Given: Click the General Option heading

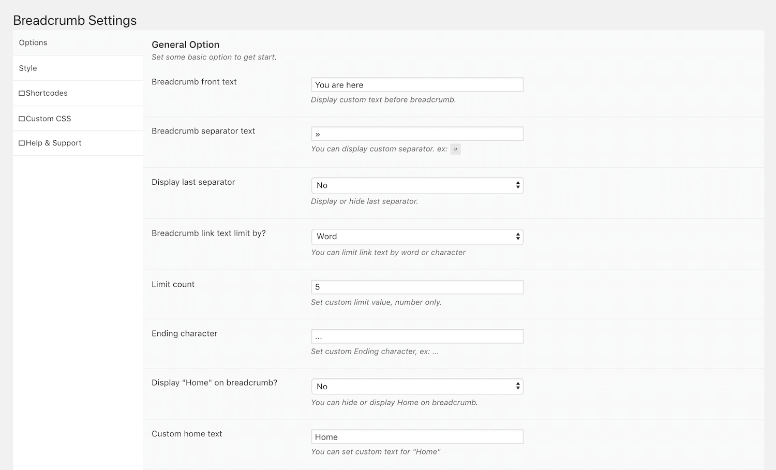Looking at the screenshot, I should pos(185,45).
